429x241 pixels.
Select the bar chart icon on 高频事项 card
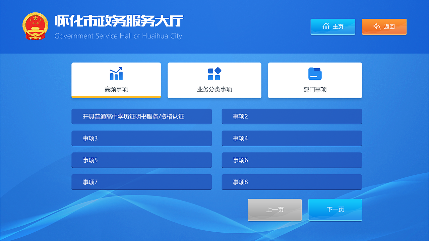click(116, 74)
